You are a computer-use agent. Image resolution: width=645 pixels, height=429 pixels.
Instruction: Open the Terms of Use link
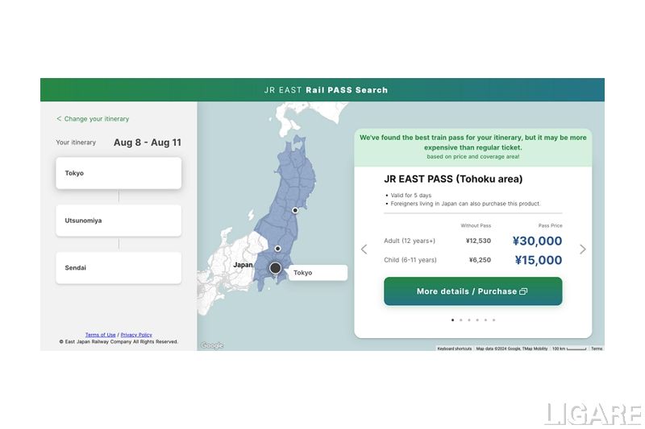point(101,335)
